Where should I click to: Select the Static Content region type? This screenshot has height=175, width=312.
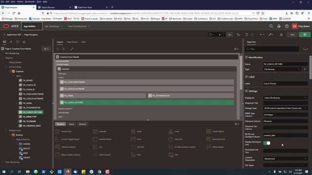pyautogui.click(x=102, y=155)
